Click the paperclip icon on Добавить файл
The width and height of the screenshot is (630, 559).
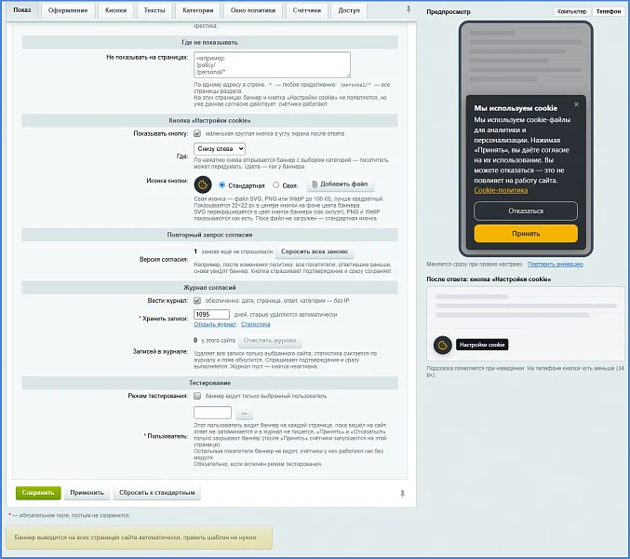(x=315, y=184)
